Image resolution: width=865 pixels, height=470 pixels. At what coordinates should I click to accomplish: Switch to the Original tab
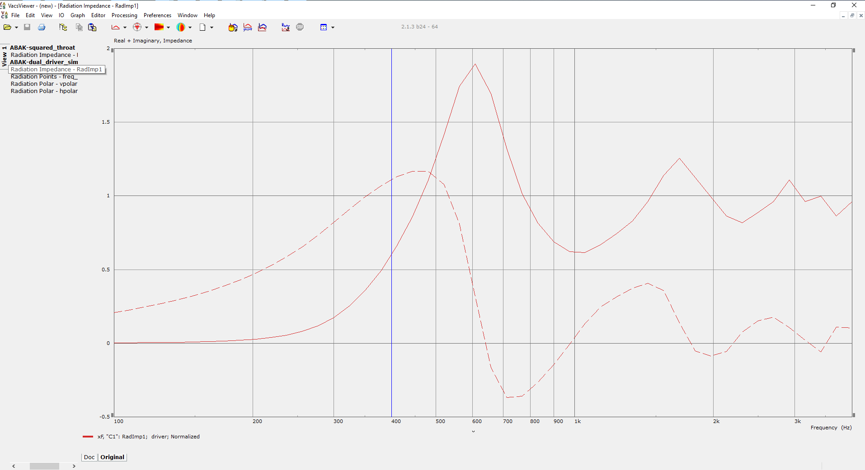(x=112, y=457)
